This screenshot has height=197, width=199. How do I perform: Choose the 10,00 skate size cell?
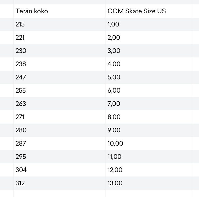(115, 144)
